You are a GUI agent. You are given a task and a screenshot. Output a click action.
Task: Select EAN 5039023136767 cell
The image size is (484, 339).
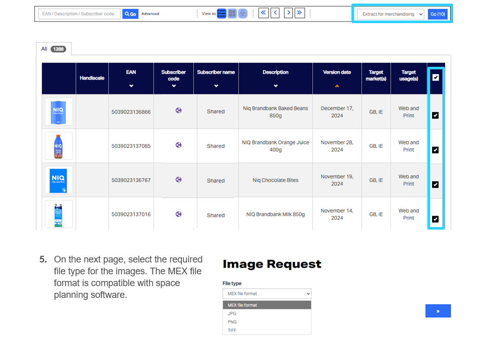tap(131, 180)
